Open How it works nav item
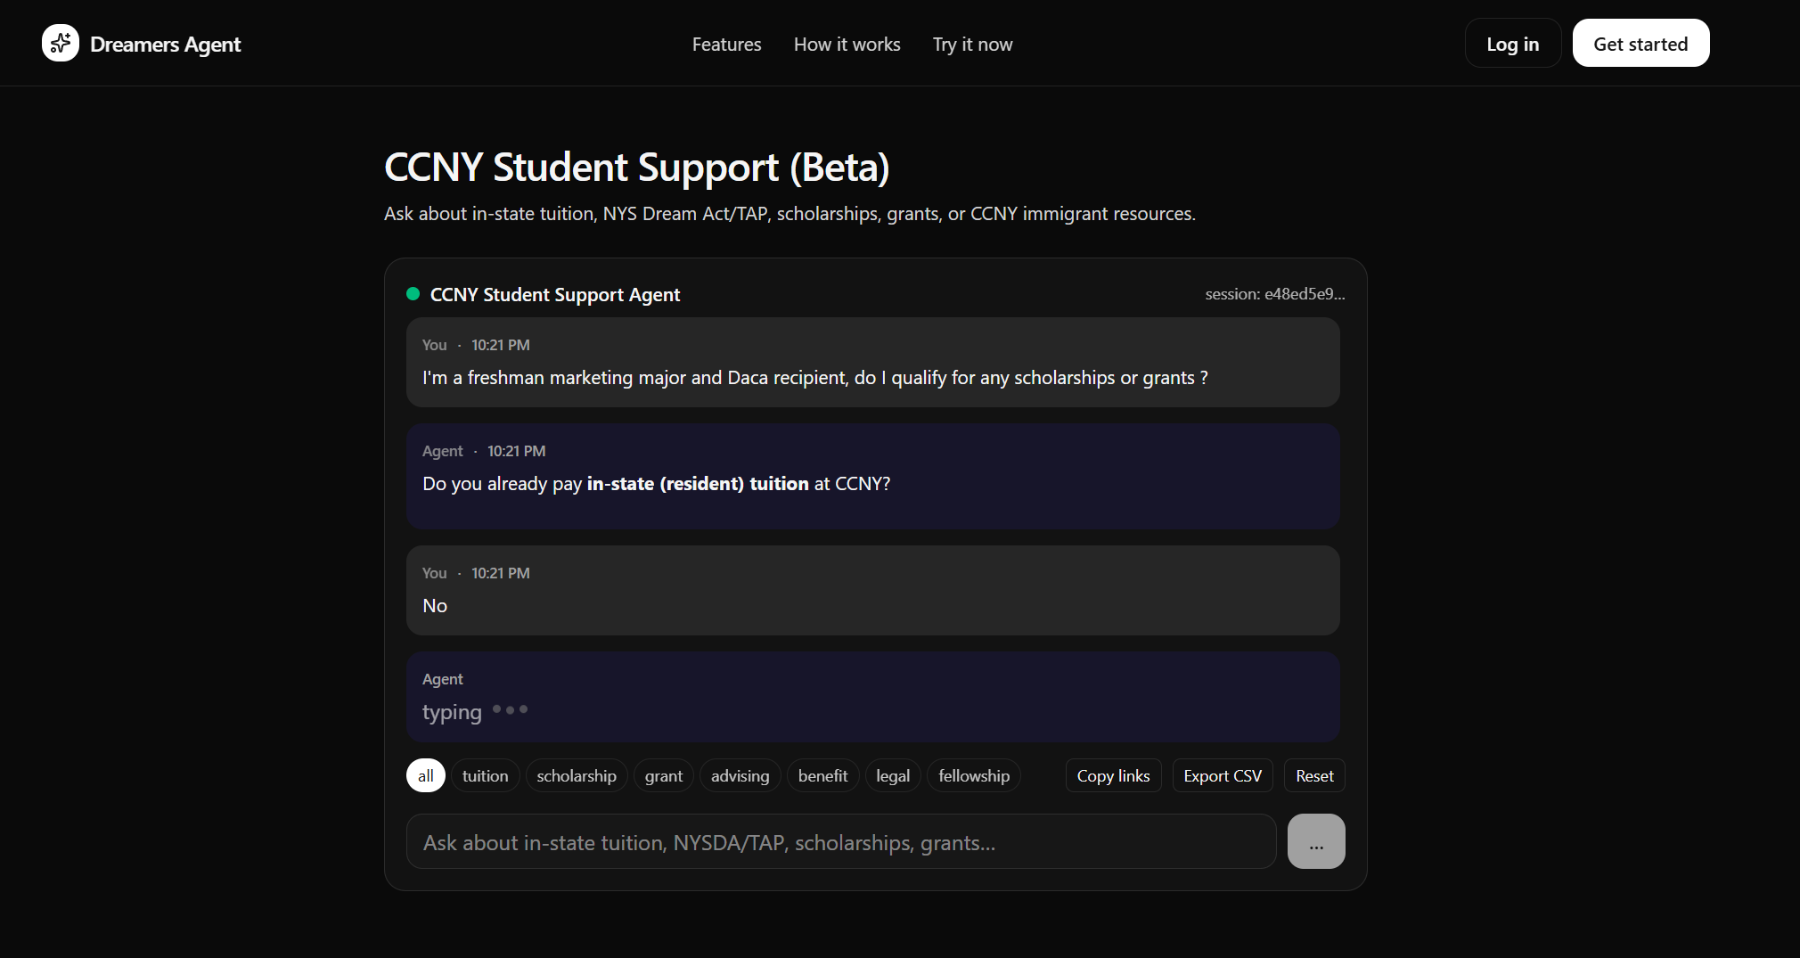The height and width of the screenshot is (958, 1800). click(847, 45)
